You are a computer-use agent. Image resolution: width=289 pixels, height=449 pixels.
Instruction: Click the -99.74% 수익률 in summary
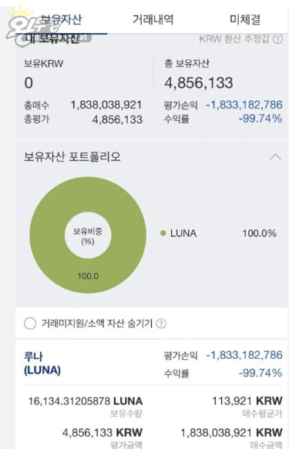pos(260,119)
